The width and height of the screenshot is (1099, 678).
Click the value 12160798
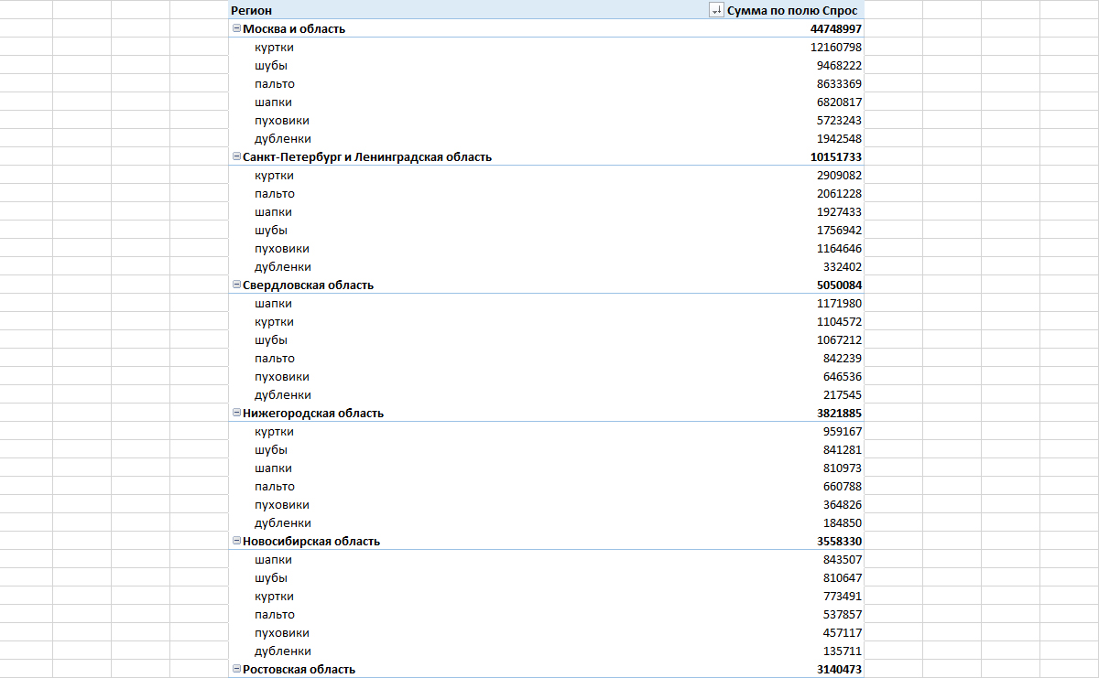836,47
